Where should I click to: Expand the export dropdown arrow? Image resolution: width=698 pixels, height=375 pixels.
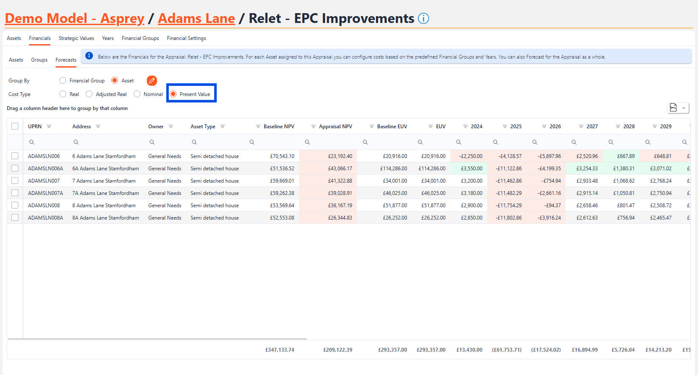pyautogui.click(x=684, y=108)
